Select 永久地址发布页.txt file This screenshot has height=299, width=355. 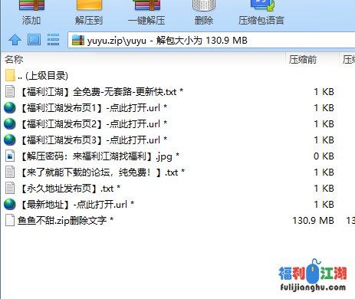63,189
